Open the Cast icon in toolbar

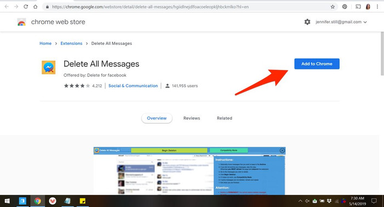click(x=358, y=7)
